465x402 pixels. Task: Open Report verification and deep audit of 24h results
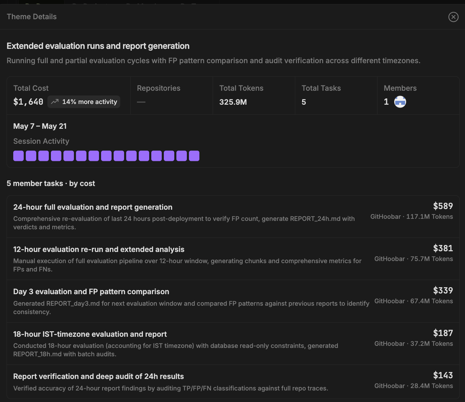pos(233,382)
